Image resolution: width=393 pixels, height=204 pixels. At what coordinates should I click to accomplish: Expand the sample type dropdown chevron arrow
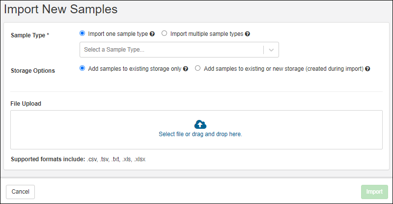pos(271,50)
